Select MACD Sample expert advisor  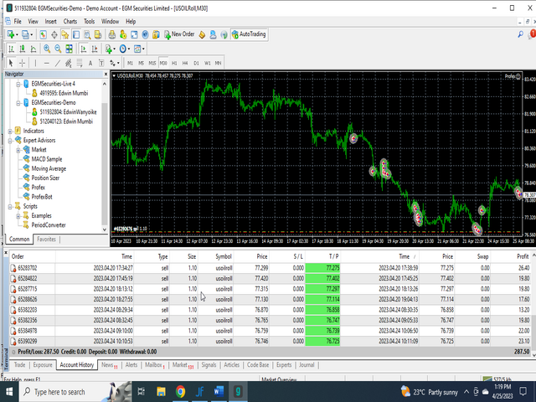coord(47,159)
